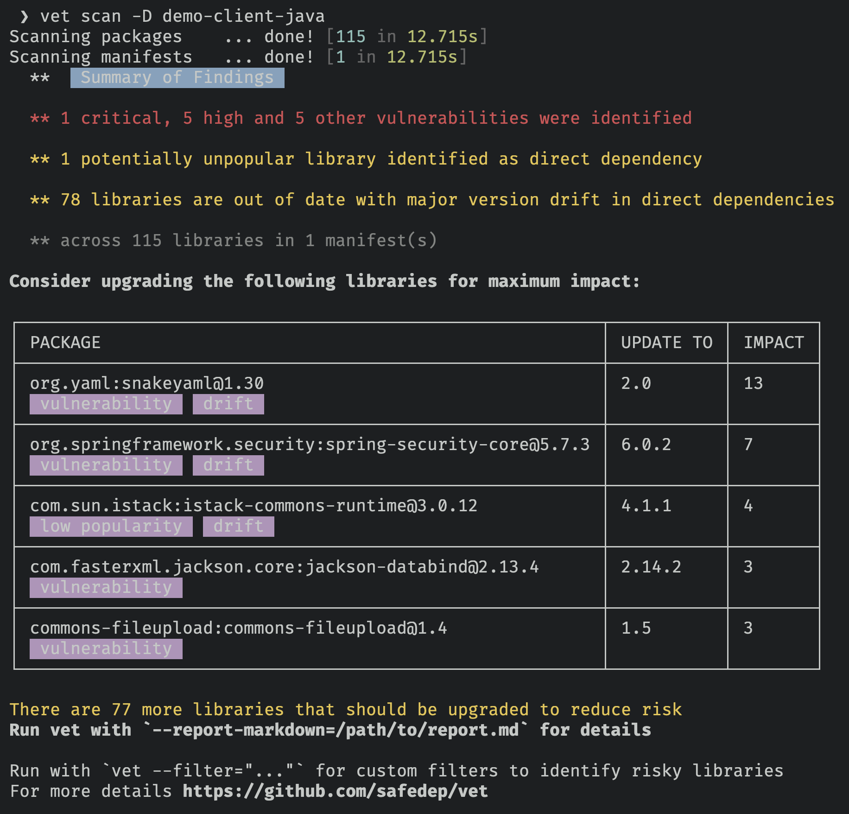Select the low popularity tag
Image resolution: width=849 pixels, height=814 pixels.
(x=111, y=526)
